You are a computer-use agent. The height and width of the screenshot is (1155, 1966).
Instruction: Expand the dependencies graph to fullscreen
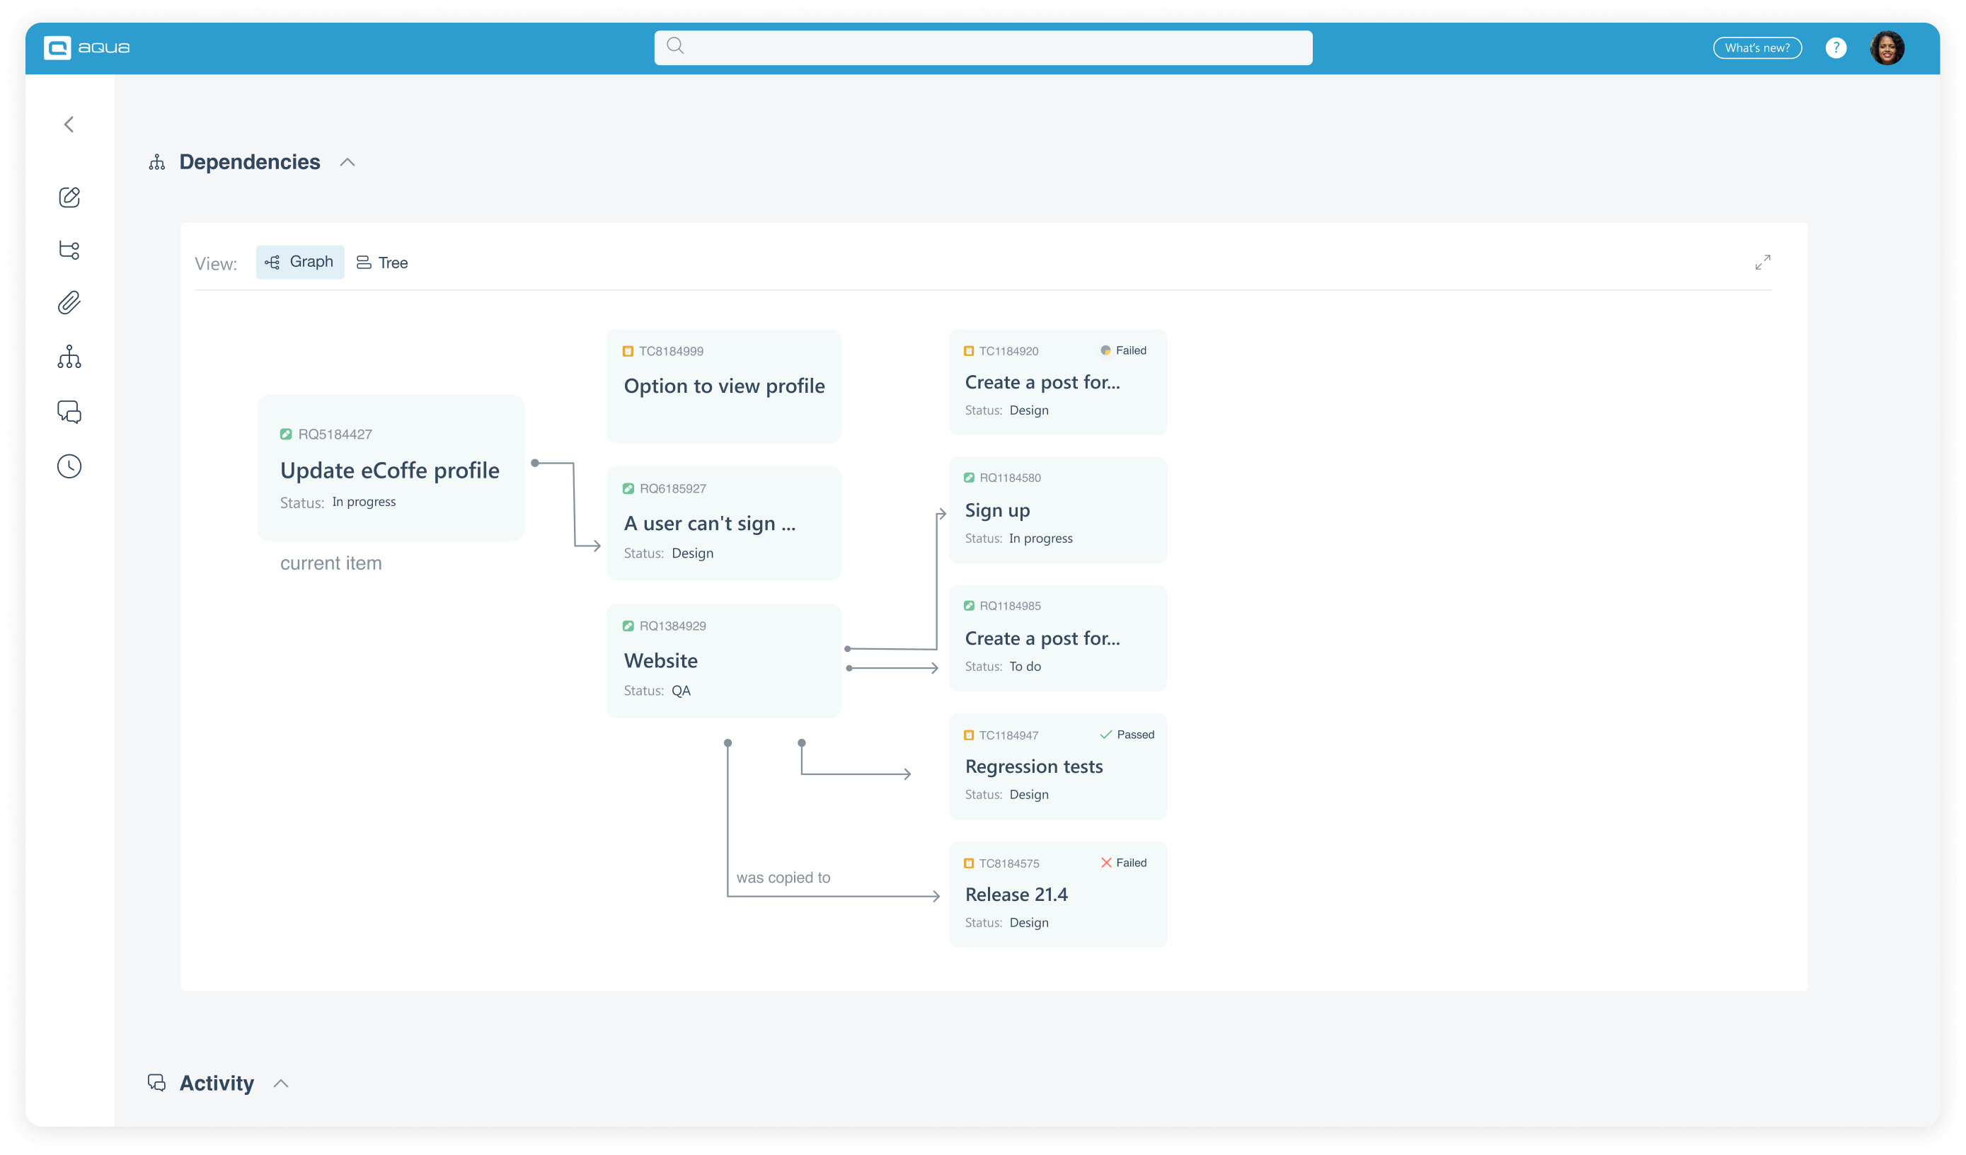coord(1763,263)
